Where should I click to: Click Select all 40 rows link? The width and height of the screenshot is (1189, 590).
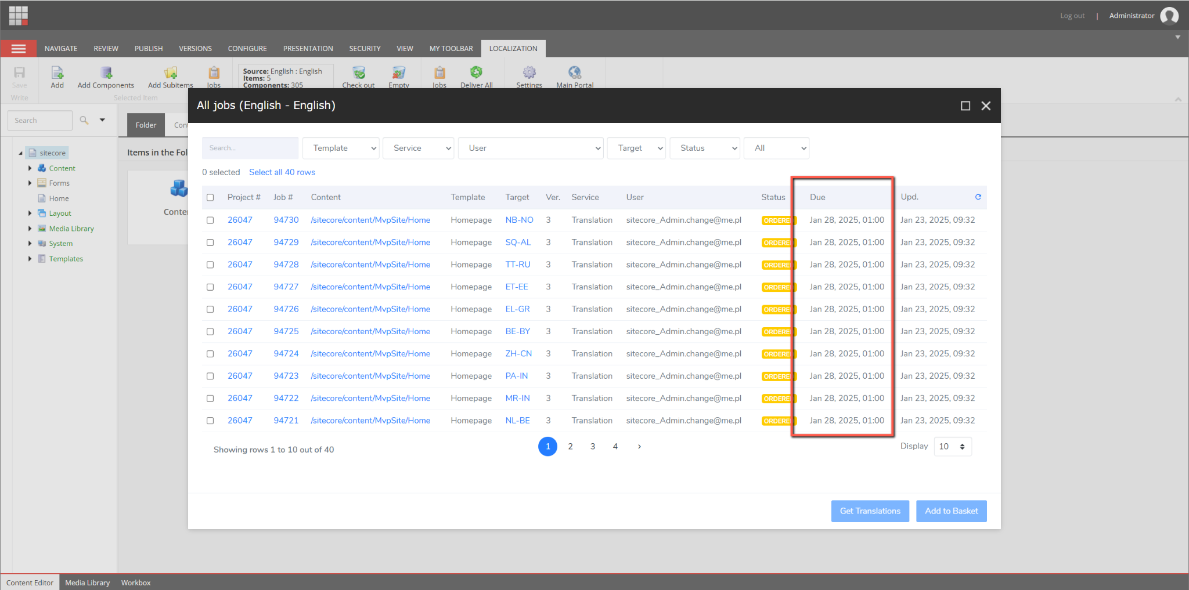click(282, 172)
